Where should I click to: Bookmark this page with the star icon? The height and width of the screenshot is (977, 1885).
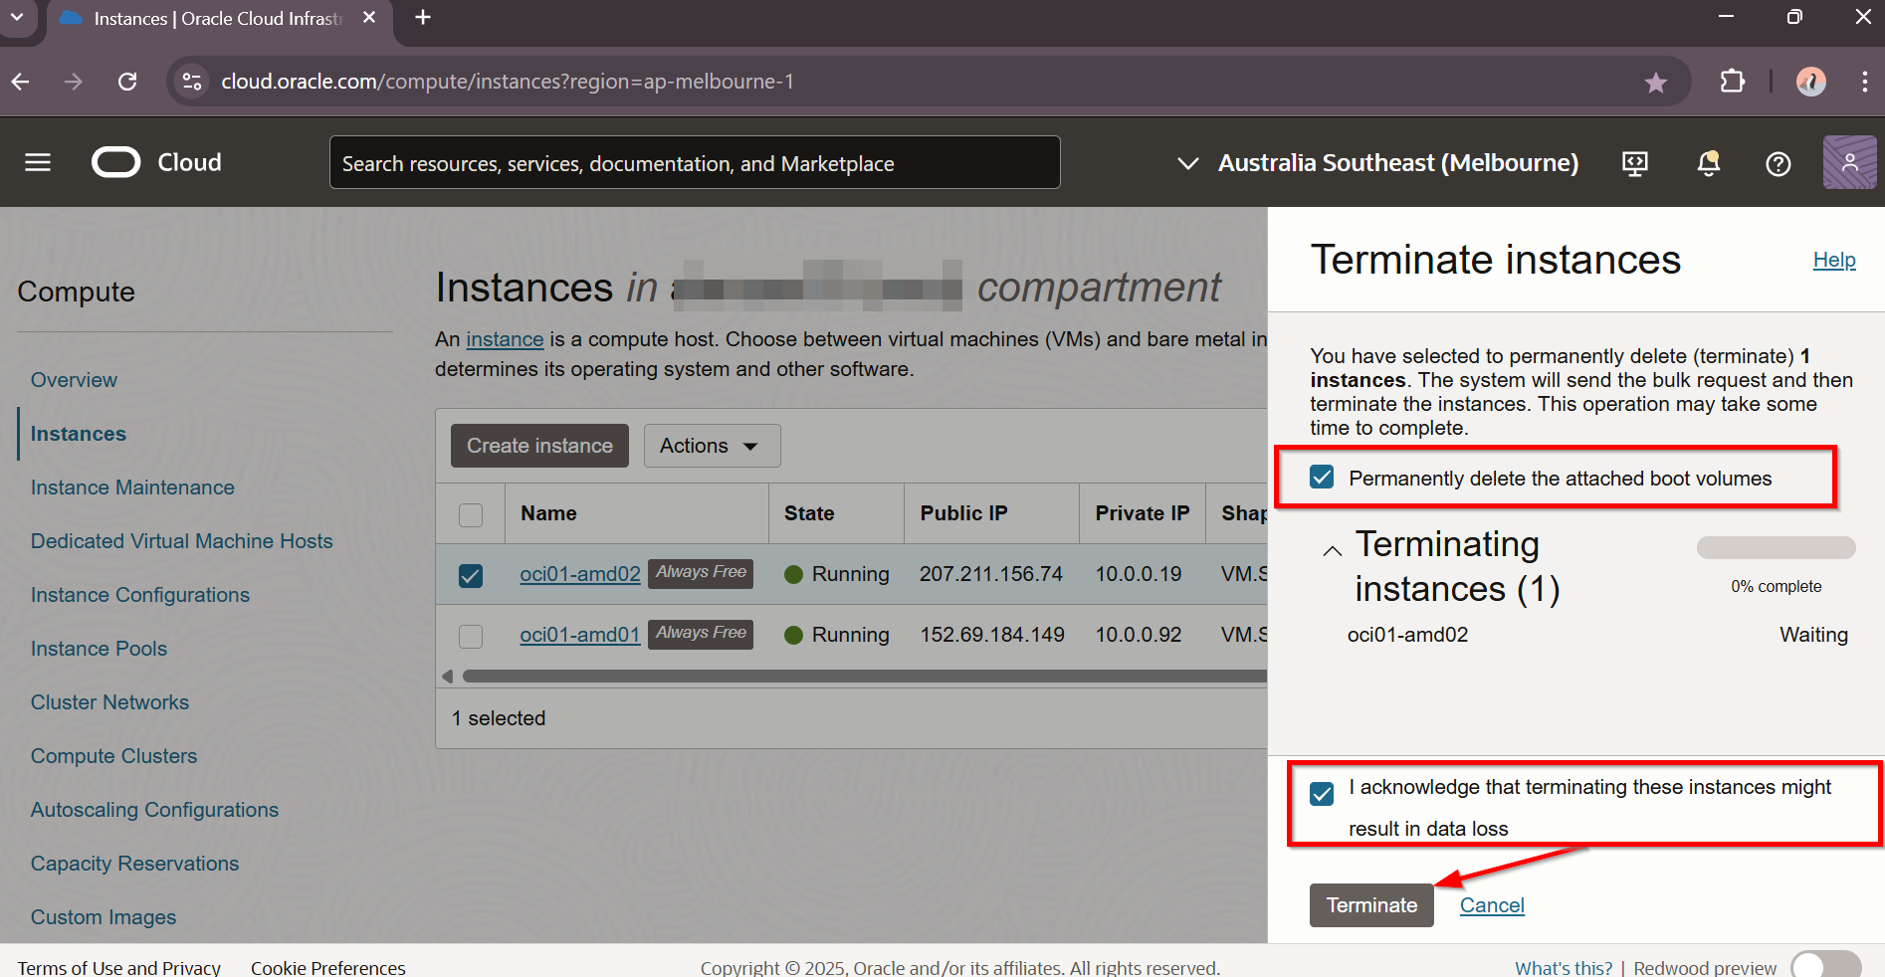pos(1655,83)
